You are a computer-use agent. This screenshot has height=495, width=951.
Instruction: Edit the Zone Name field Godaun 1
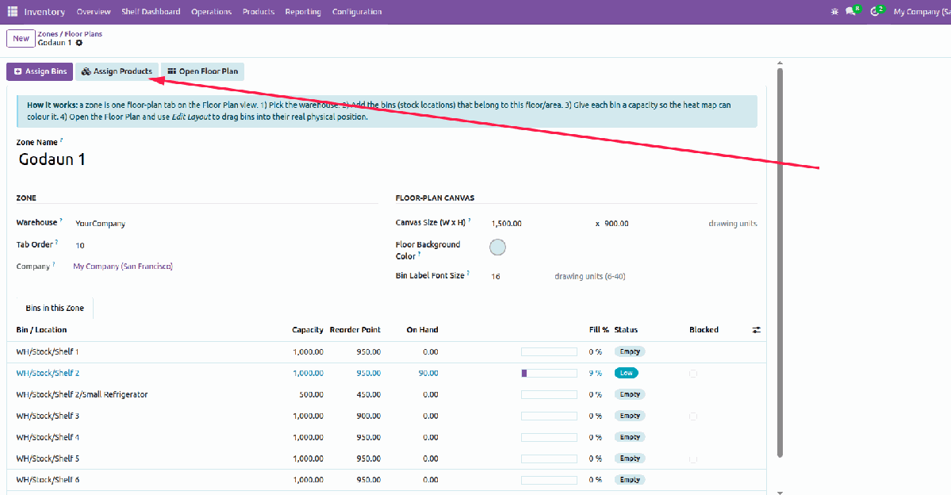tap(52, 159)
